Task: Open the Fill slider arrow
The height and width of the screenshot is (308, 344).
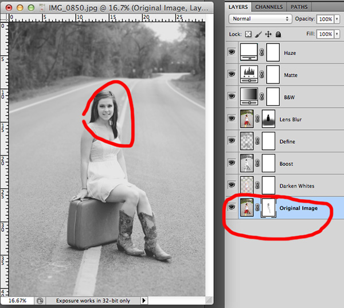Action: tap(337, 34)
